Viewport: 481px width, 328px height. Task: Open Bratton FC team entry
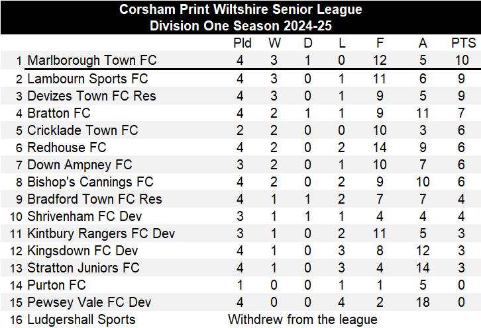click(59, 113)
